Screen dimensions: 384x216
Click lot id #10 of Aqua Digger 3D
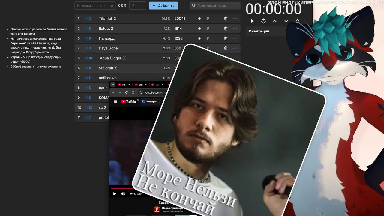tap(89, 58)
